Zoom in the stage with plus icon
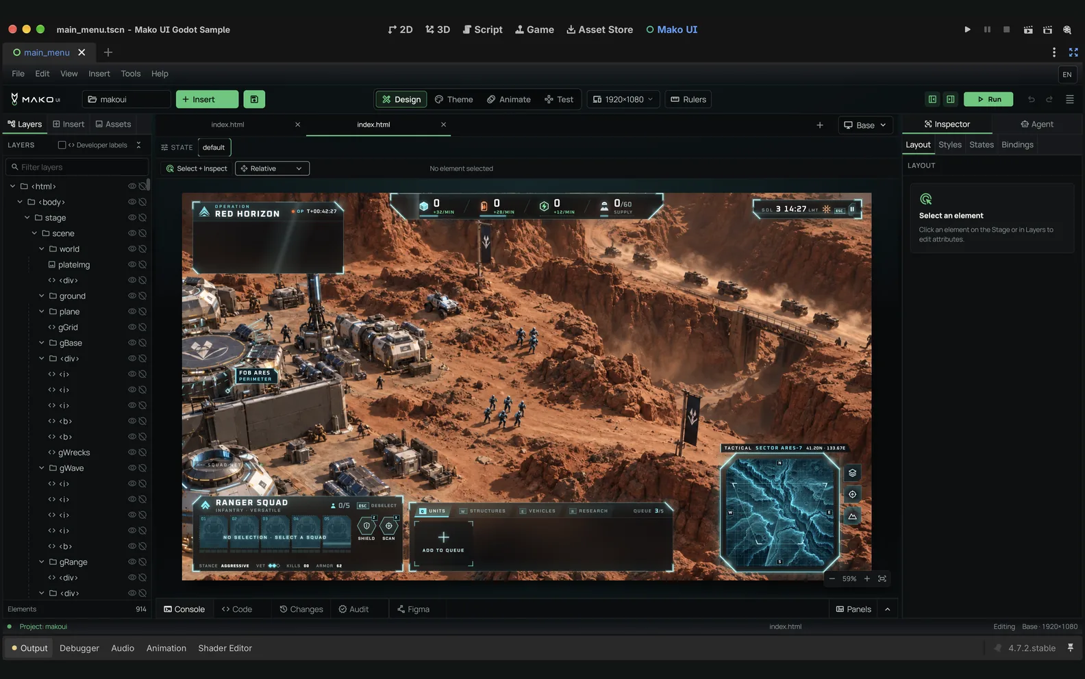Screen dimensions: 1085x679 [x=866, y=578]
